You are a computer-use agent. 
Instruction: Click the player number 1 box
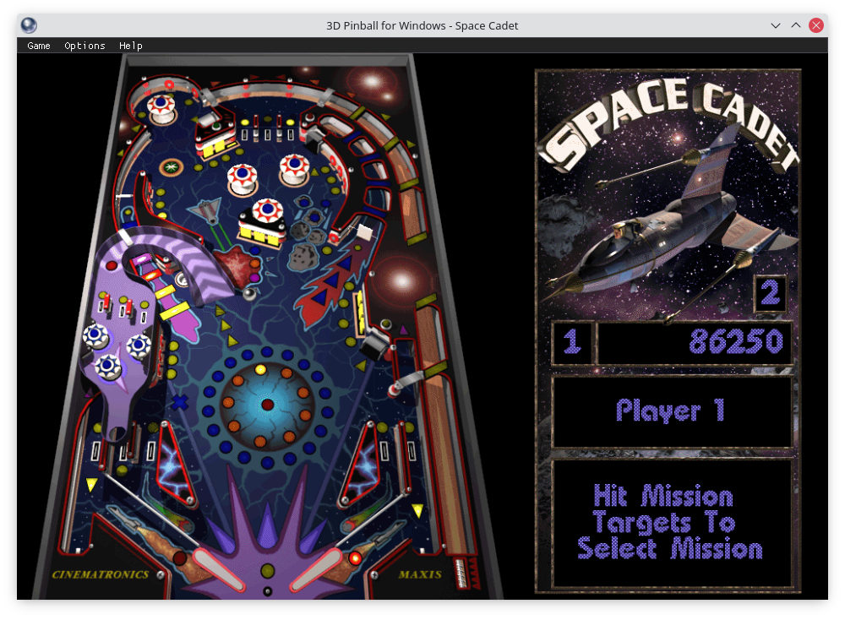[x=572, y=341]
